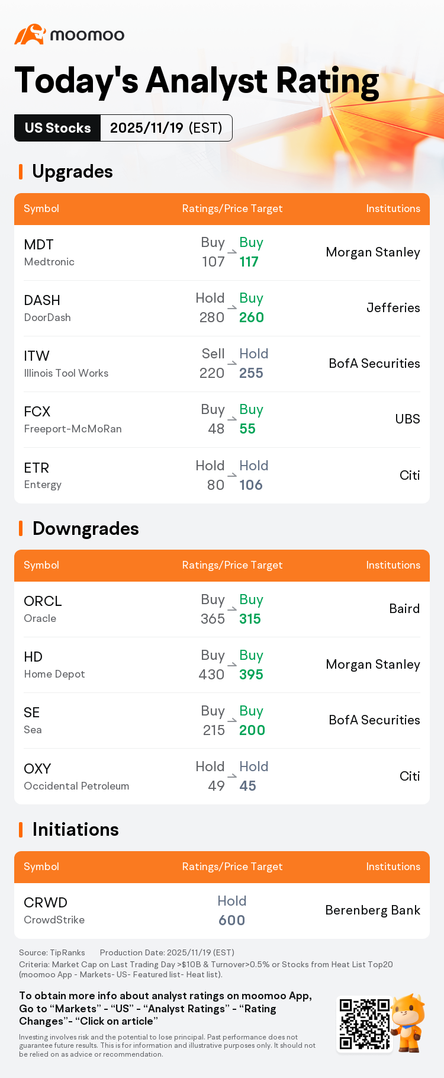Click the ITW Illinois Tool Works row

[222, 364]
